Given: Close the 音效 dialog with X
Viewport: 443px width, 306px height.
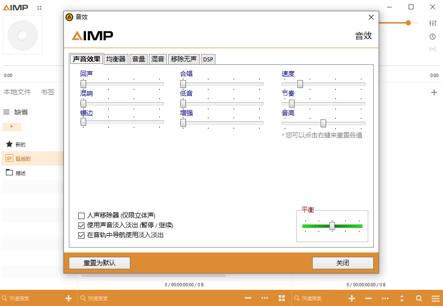Looking at the screenshot, I should point(371,17).
